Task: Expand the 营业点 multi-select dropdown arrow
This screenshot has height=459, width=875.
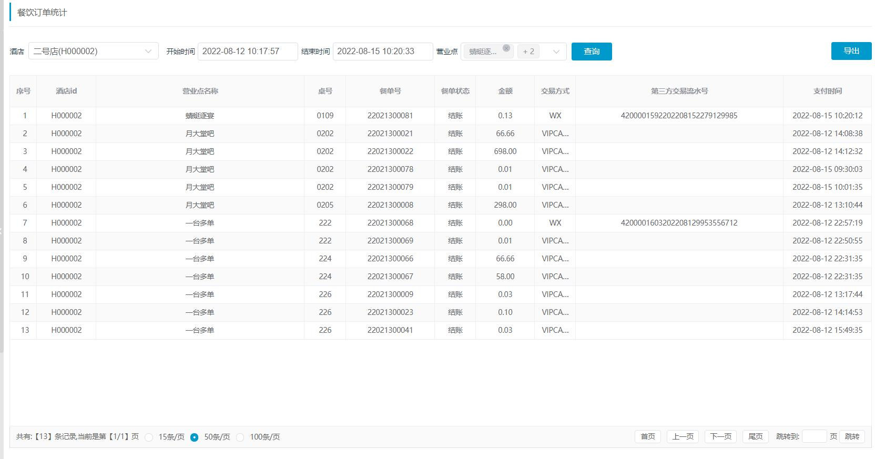Action: click(556, 52)
